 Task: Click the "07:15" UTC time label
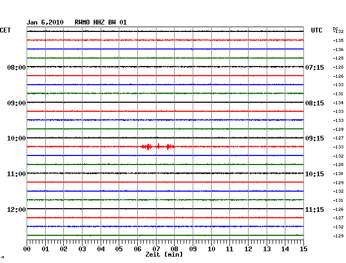point(315,67)
